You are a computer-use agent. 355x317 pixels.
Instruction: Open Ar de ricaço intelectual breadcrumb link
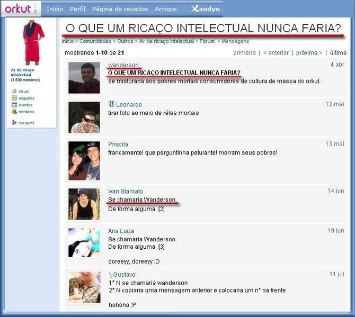coord(166,41)
